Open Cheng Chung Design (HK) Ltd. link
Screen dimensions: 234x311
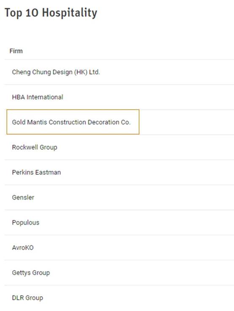click(x=56, y=72)
